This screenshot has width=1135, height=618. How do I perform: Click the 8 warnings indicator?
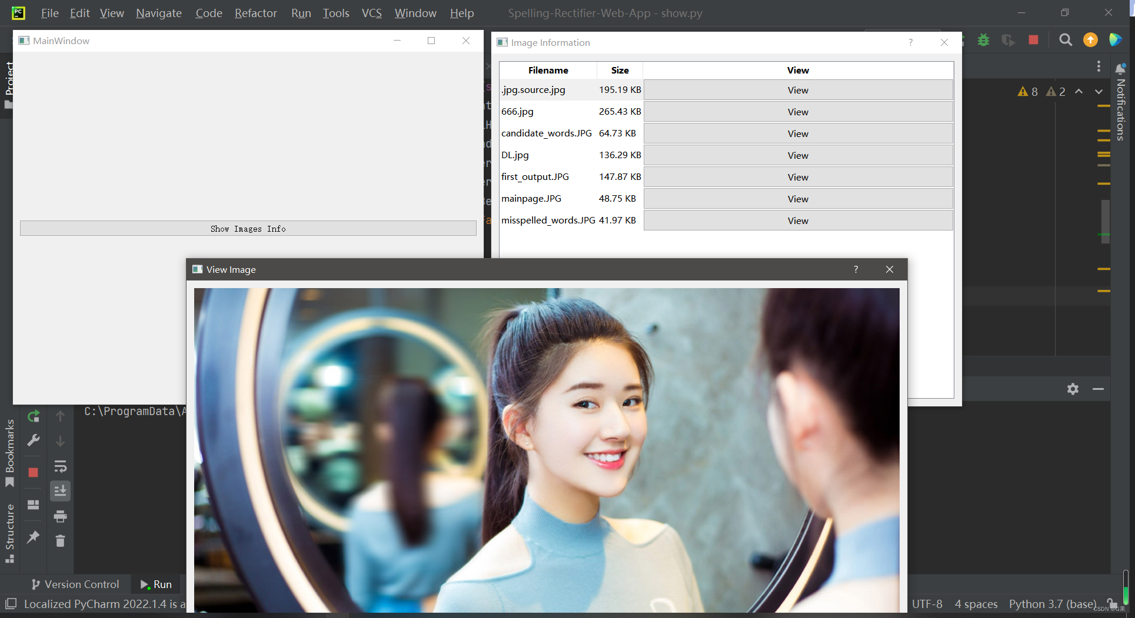pyautogui.click(x=1028, y=92)
